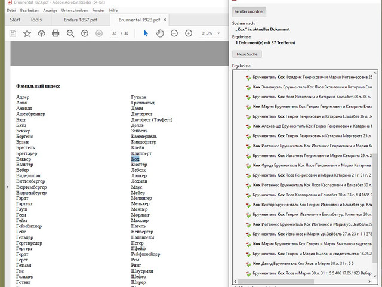
Task: Click the name Виттенбергер in index
Action: point(30,181)
